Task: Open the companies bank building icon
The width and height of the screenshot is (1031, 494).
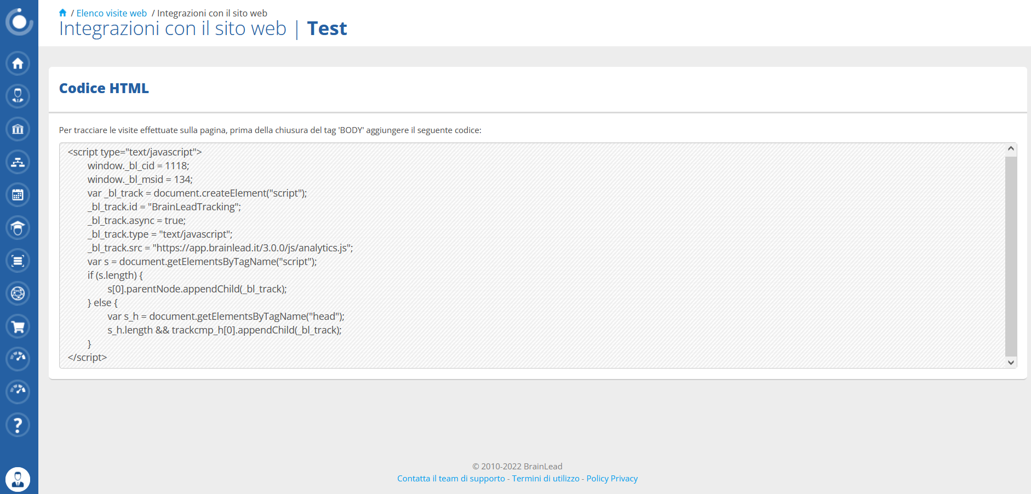Action: pos(18,129)
